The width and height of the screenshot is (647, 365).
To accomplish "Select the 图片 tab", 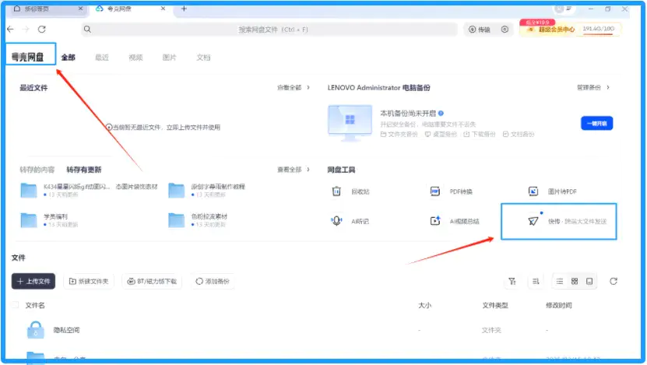I will tap(169, 58).
